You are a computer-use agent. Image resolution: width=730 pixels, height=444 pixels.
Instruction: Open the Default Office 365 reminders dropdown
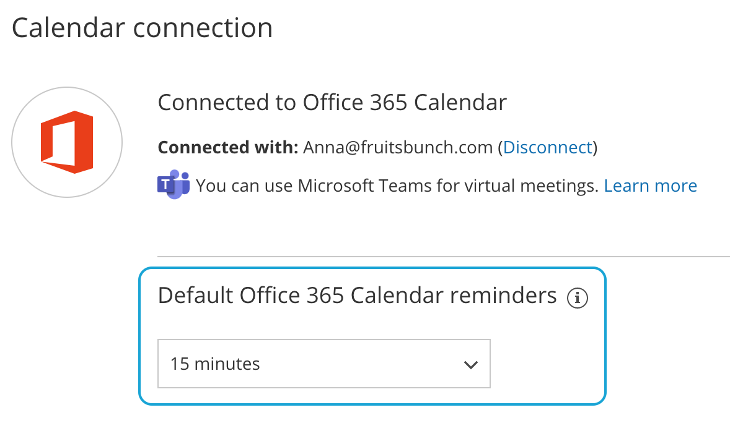coord(323,364)
